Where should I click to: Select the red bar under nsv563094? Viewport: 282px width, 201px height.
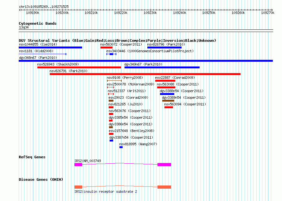point(169,107)
